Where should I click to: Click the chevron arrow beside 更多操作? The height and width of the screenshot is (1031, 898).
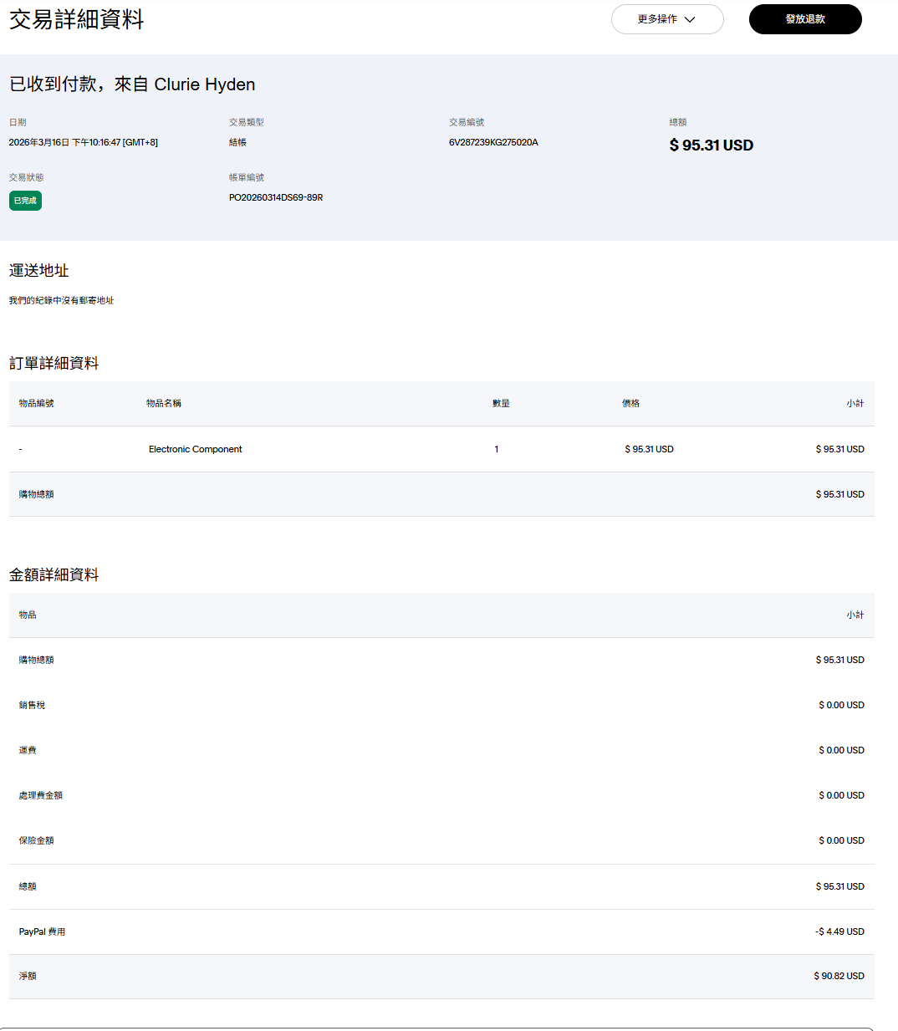pyautogui.click(x=690, y=19)
